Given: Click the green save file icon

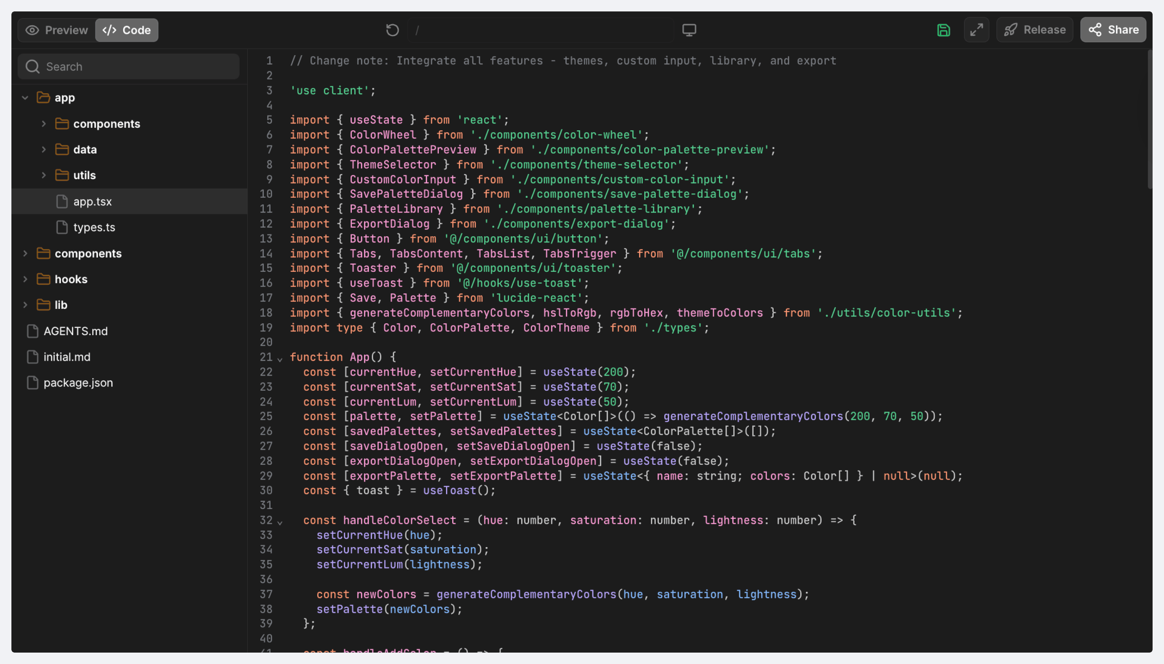Looking at the screenshot, I should [x=943, y=30].
